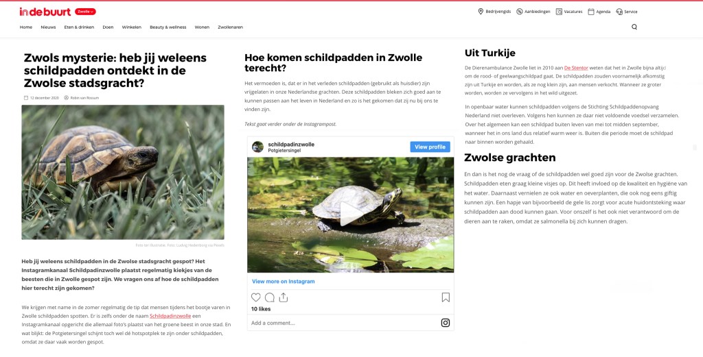Screen dimensions: 703x357
Task: Open Beauty & wellness menu
Action: (168, 27)
